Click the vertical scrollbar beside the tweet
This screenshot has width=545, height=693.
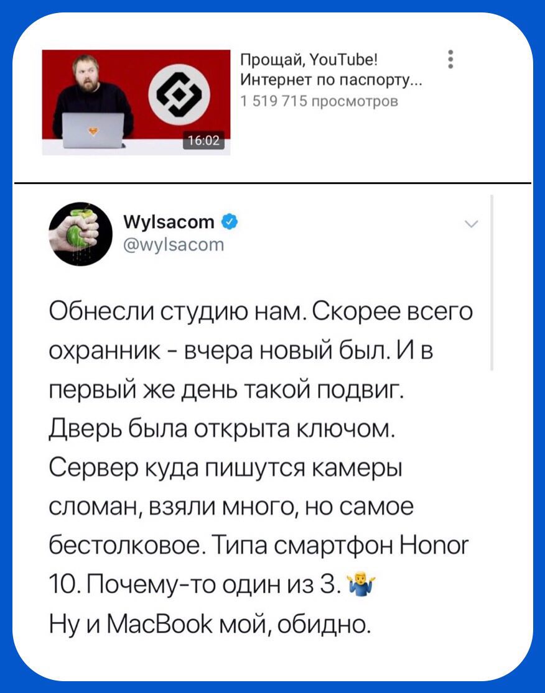[x=492, y=282]
